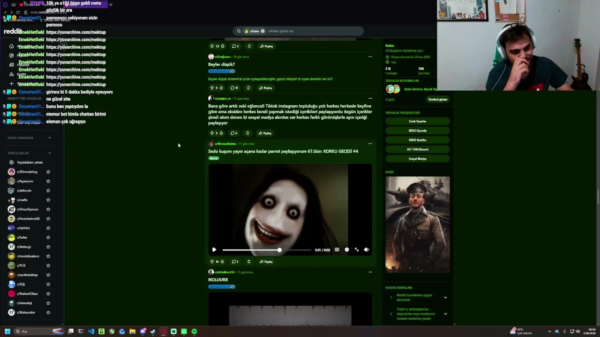Image resolution: width=600 pixels, height=337 pixels.
Task: Open Toplulukları yönet settings
Action: [x=30, y=162]
